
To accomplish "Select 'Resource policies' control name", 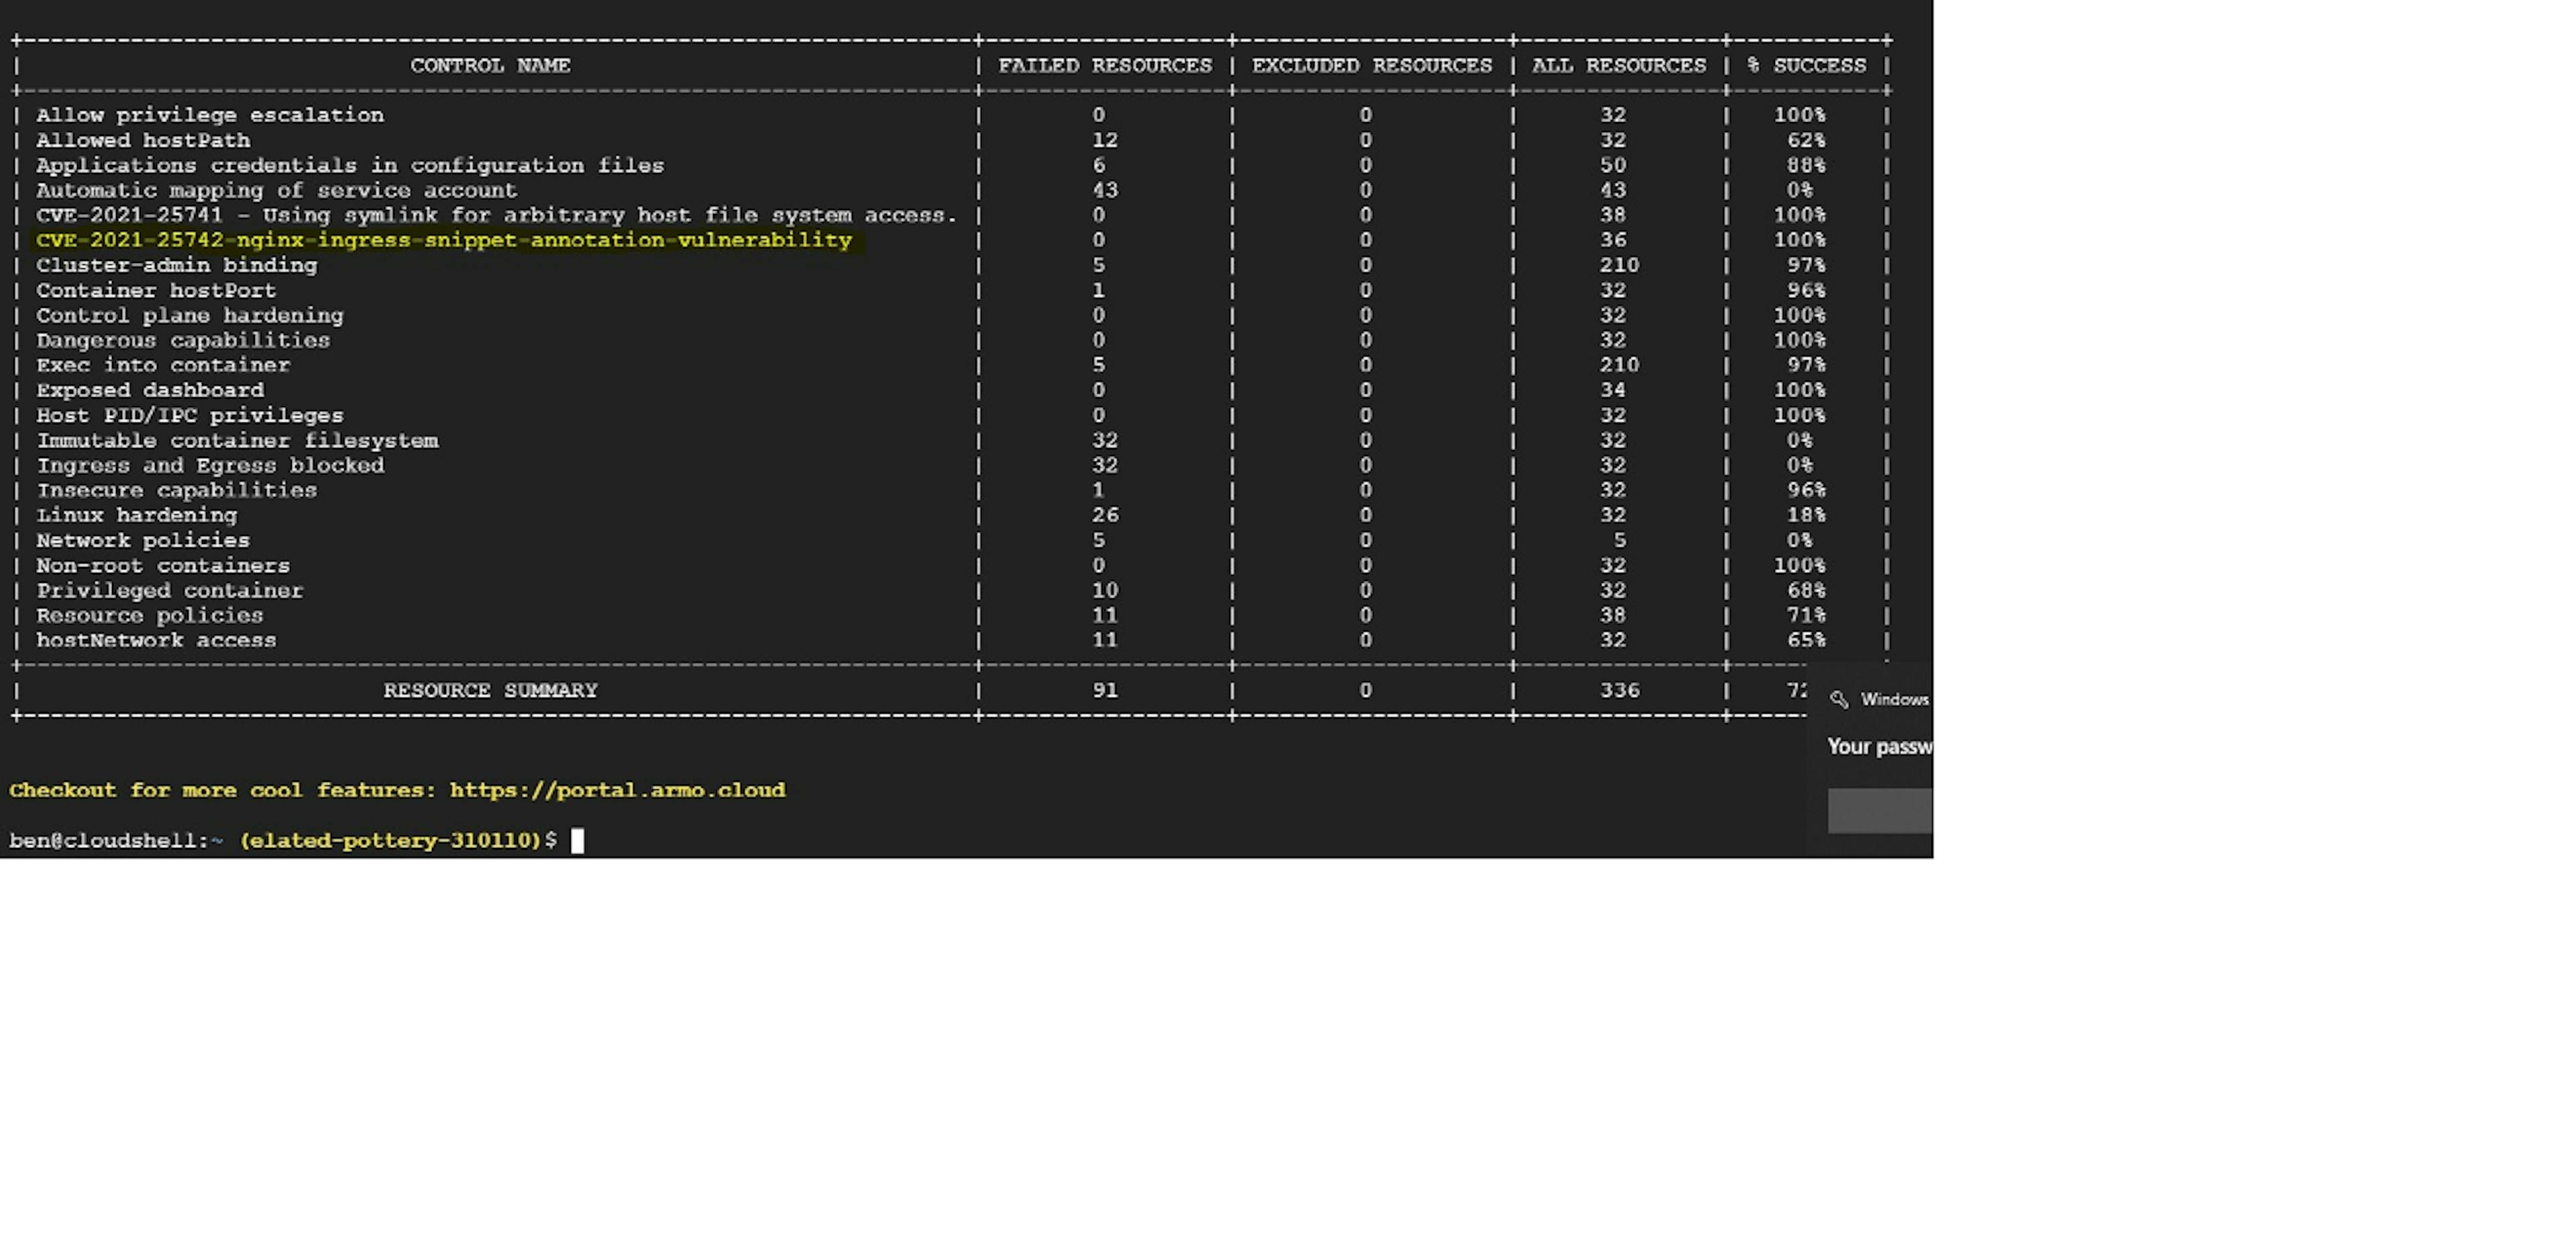I will 150,615.
